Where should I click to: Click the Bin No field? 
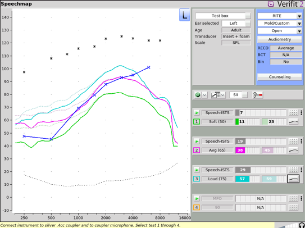click(286, 62)
